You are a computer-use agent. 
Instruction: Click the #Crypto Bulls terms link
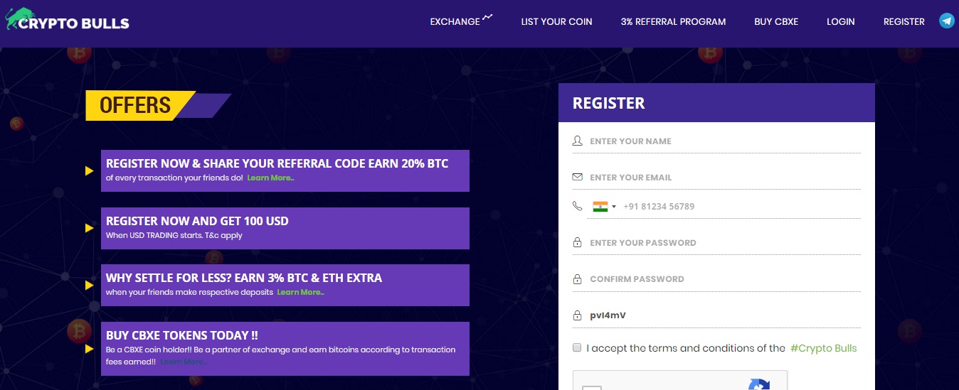[x=823, y=348]
